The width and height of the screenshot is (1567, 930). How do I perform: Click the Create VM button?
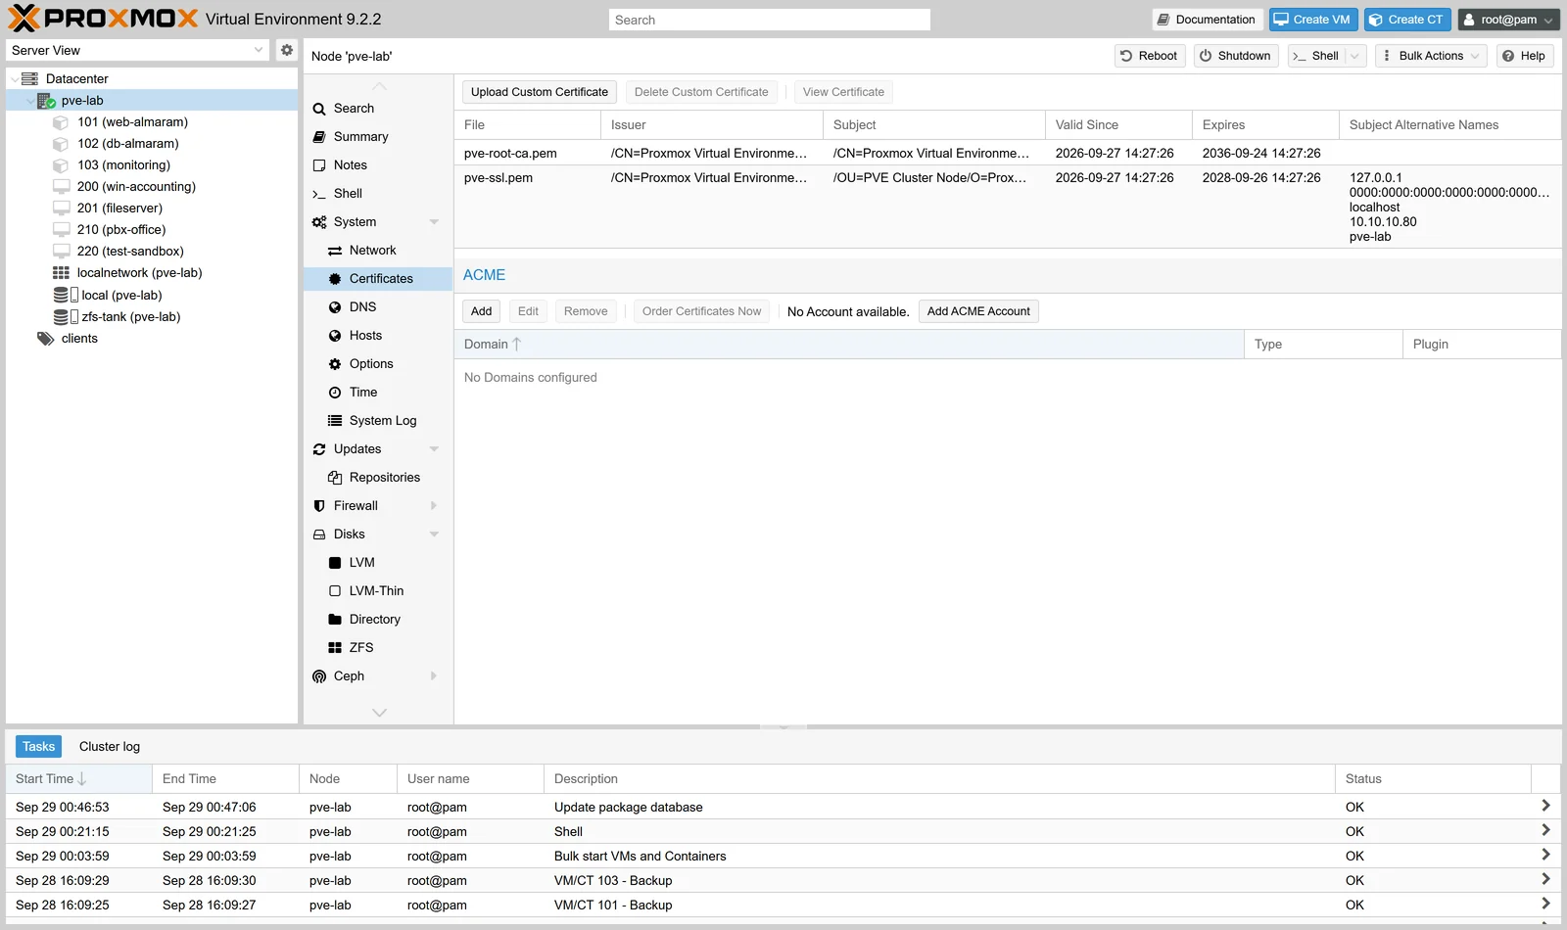coord(1313,20)
